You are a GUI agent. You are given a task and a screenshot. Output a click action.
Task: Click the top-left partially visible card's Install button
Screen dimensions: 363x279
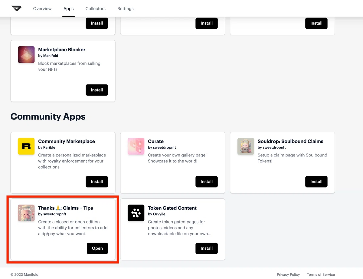pyautogui.click(x=97, y=23)
